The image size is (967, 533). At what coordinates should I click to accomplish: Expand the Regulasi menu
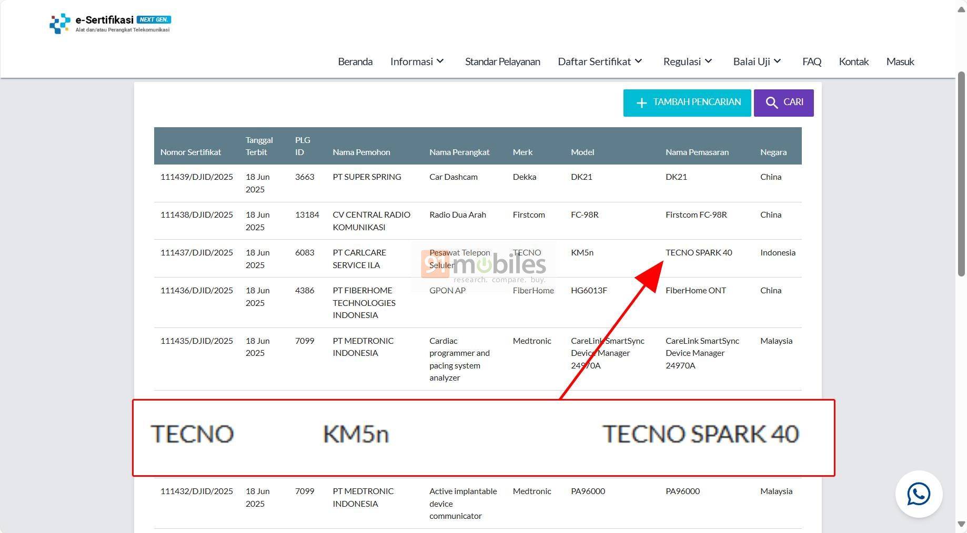[x=688, y=61]
